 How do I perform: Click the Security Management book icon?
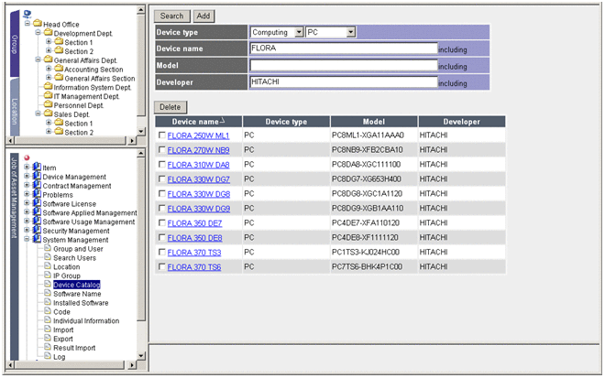click(x=37, y=231)
